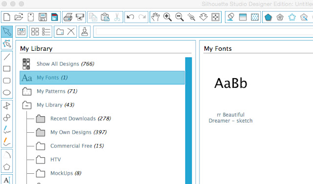
Task: Copy the selection with the copy icon
Action: (93, 17)
